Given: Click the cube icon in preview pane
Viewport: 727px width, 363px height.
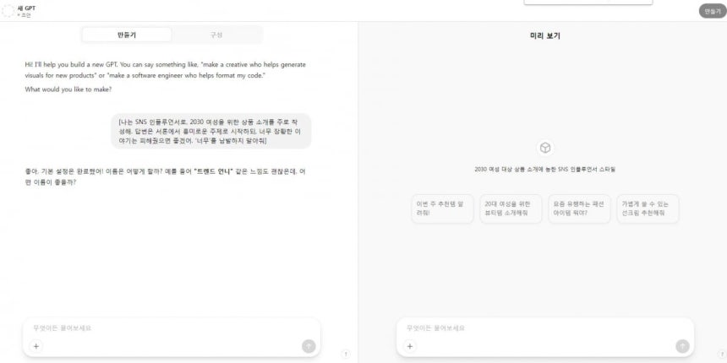Looking at the screenshot, I should [x=545, y=149].
